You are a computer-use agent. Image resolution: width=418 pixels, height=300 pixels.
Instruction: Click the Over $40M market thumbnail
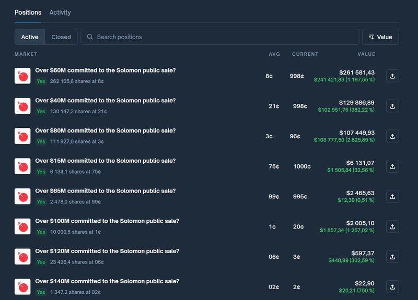click(22, 106)
